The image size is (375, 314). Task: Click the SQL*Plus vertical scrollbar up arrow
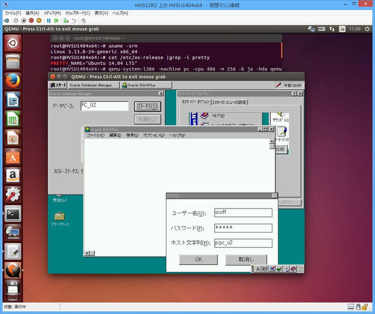pos(272,141)
